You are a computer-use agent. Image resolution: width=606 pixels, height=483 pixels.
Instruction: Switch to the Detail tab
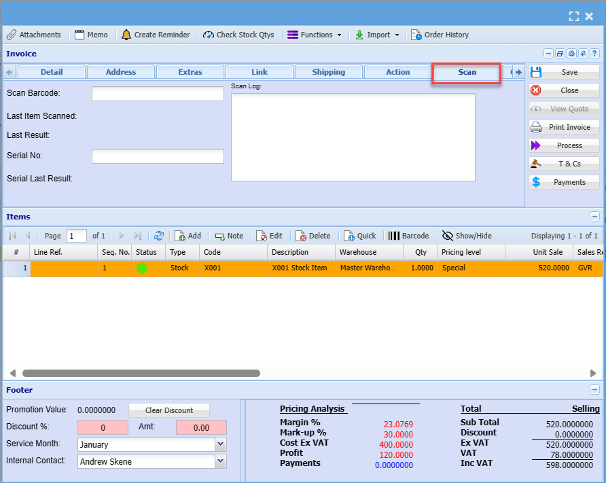coord(52,72)
